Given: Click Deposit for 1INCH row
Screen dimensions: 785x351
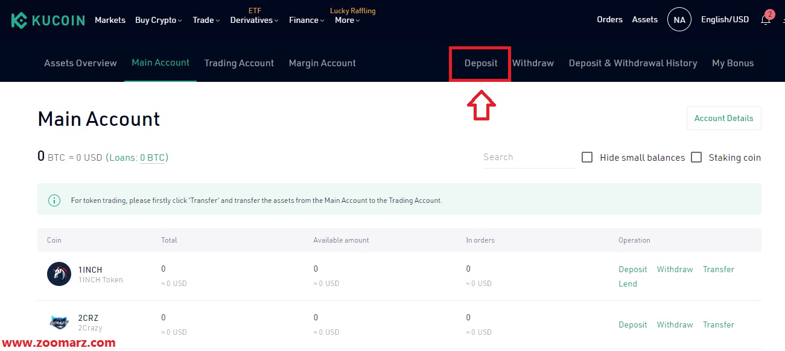Looking at the screenshot, I should coord(632,269).
